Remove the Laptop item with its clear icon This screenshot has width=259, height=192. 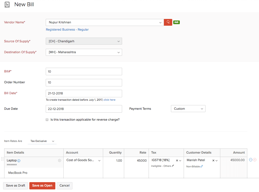coord(59,161)
